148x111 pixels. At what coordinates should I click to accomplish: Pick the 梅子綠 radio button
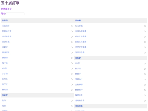[72, 63]
